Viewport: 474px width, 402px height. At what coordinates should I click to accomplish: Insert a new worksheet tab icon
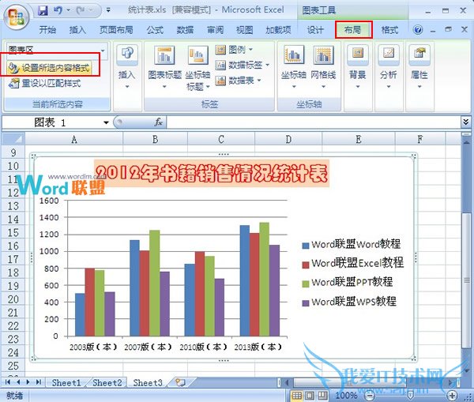pyautogui.click(x=180, y=382)
